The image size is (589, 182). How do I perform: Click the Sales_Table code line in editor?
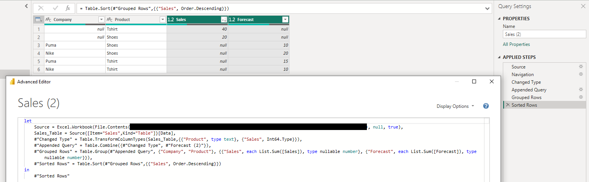pyautogui.click(x=105, y=133)
